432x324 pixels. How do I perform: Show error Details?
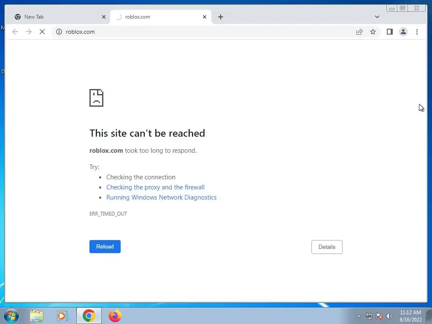327,247
